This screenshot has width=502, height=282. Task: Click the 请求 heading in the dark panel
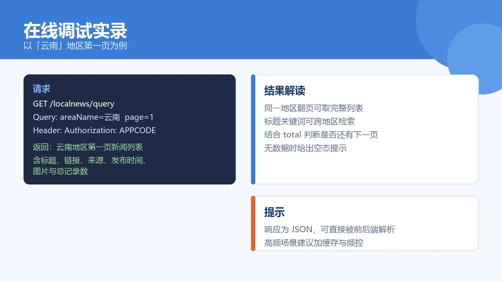point(42,89)
